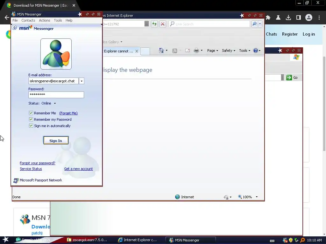Expand the Print dropdown arrow in IE
The height and width of the screenshot is (244, 326).
coord(202,51)
